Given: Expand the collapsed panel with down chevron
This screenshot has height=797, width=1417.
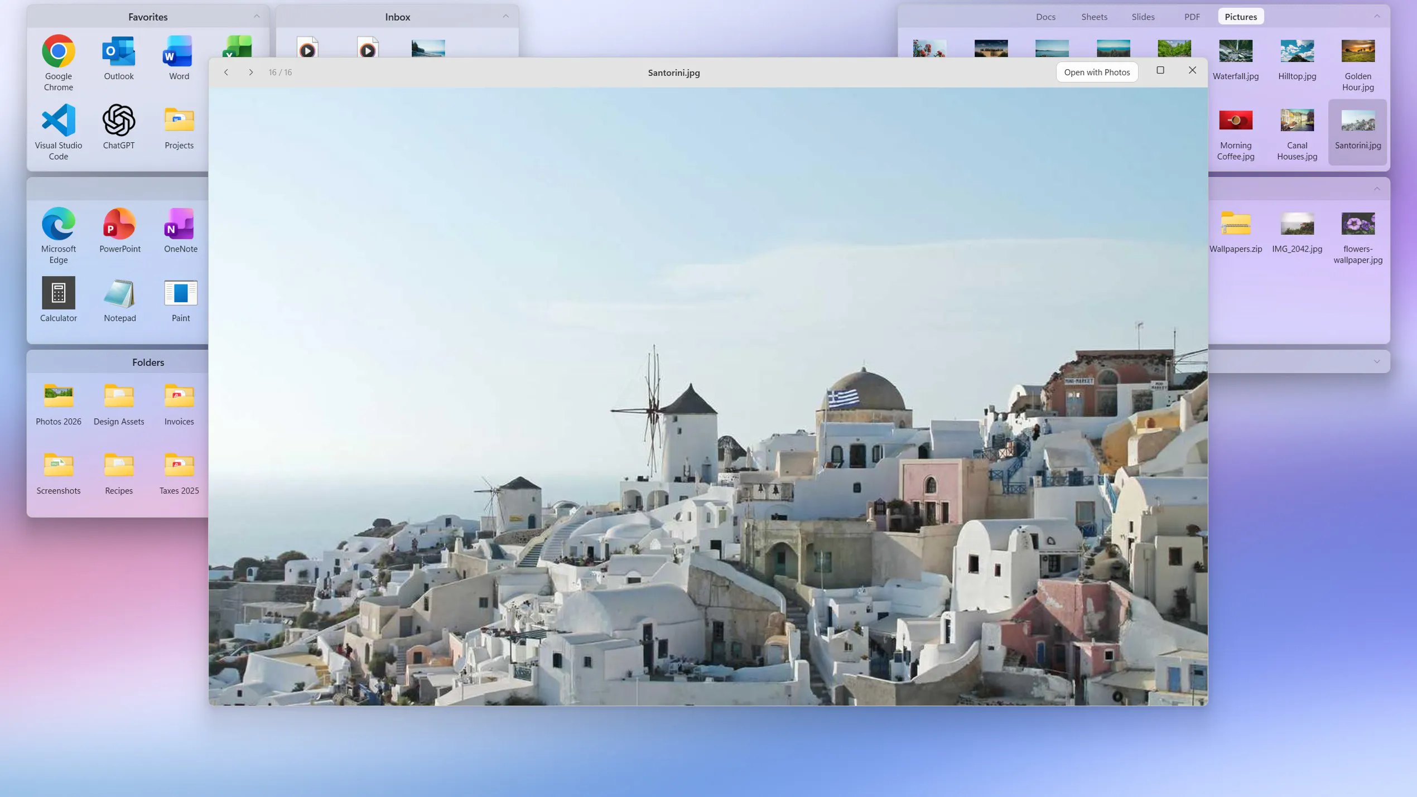Looking at the screenshot, I should [x=1376, y=361].
